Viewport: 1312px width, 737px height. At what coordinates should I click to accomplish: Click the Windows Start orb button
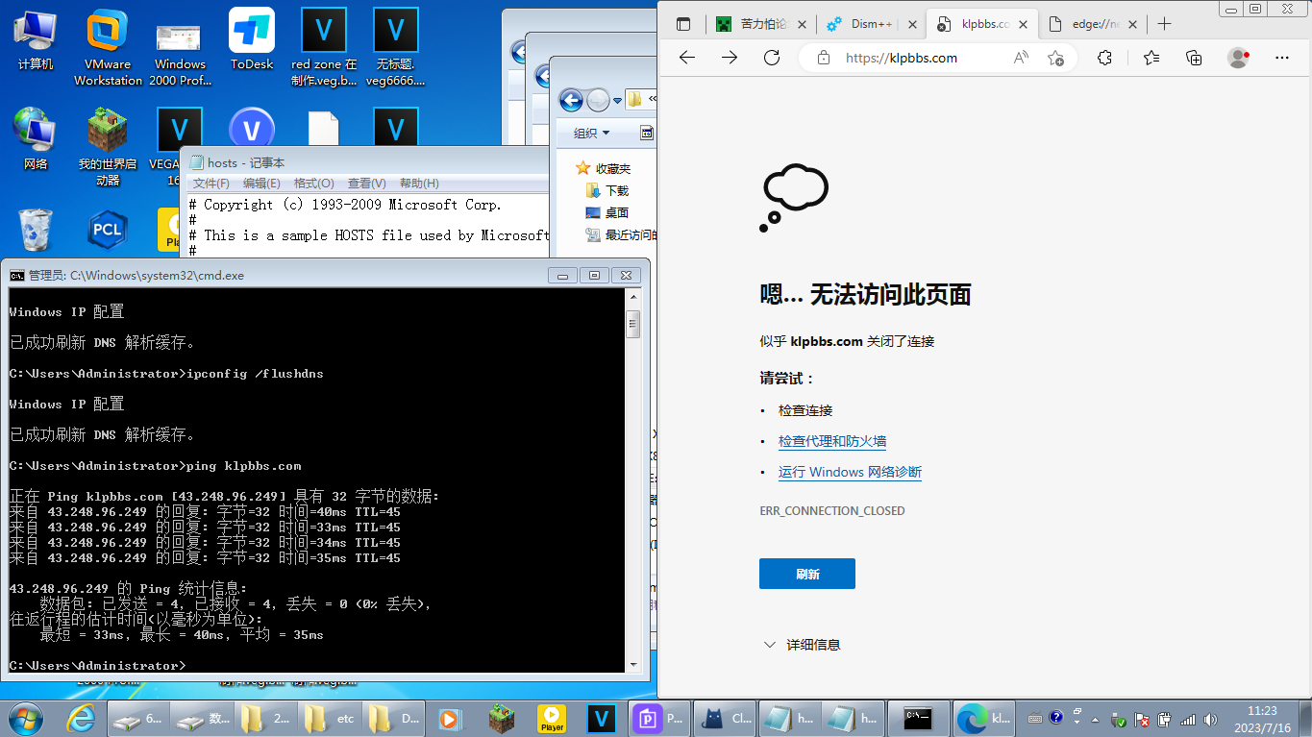tap(25, 718)
